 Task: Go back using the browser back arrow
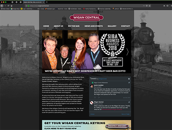coord(2,6)
